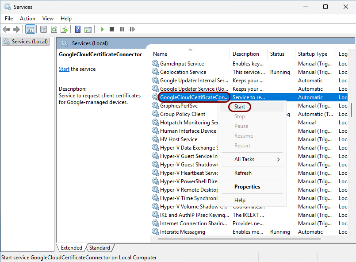
Task: Choose Refresh in the context menu
Action: coord(252,173)
